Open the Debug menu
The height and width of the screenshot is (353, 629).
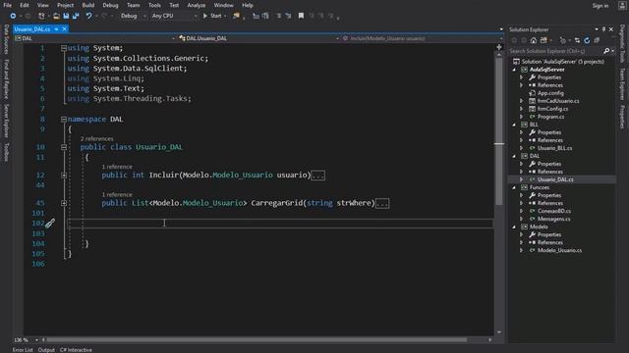tap(110, 5)
